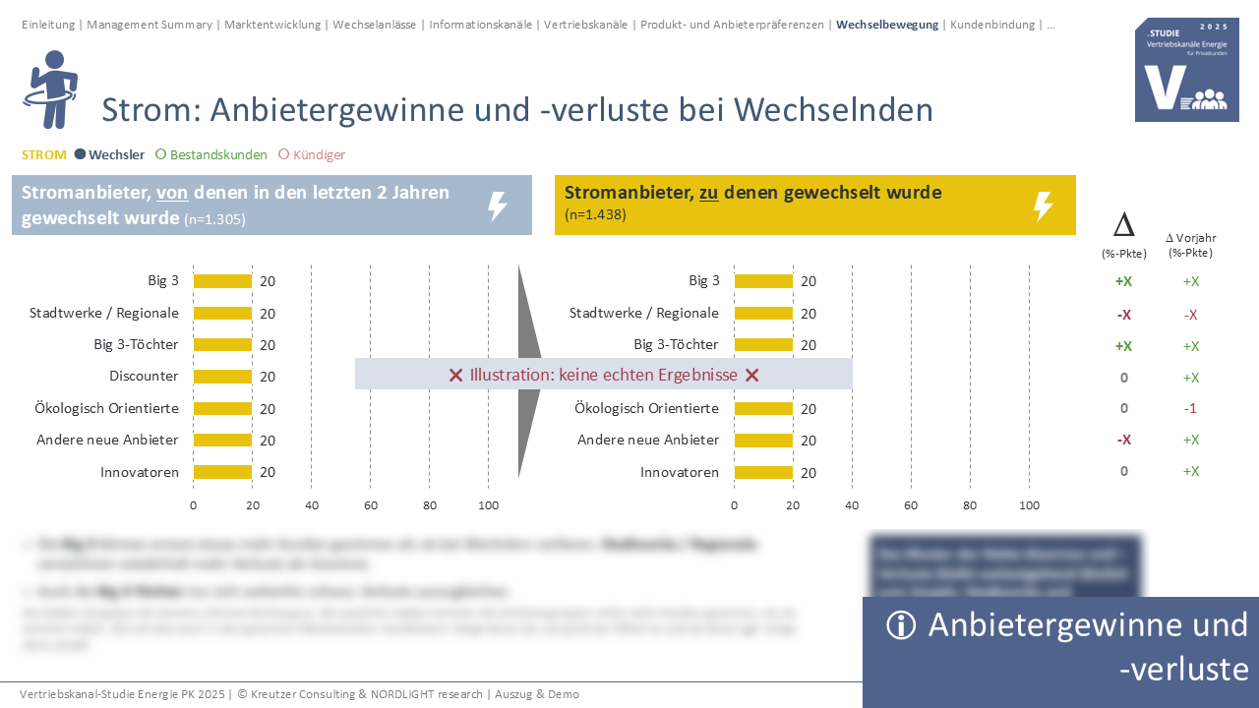This screenshot has width=1259, height=708.
Task: Click the Wechselanlässe navigation link
Action: 377,25
